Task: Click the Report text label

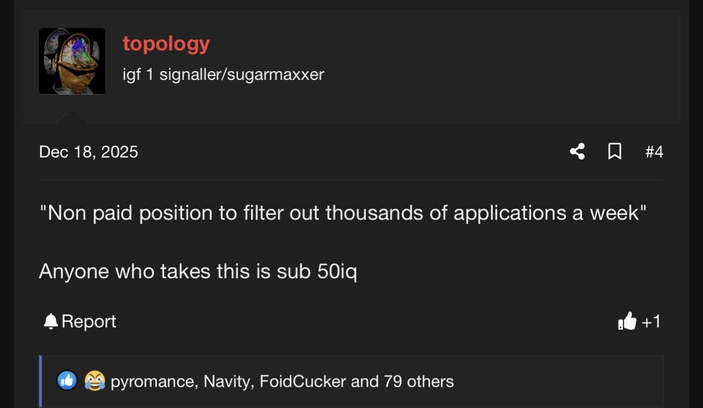Action: 89,322
